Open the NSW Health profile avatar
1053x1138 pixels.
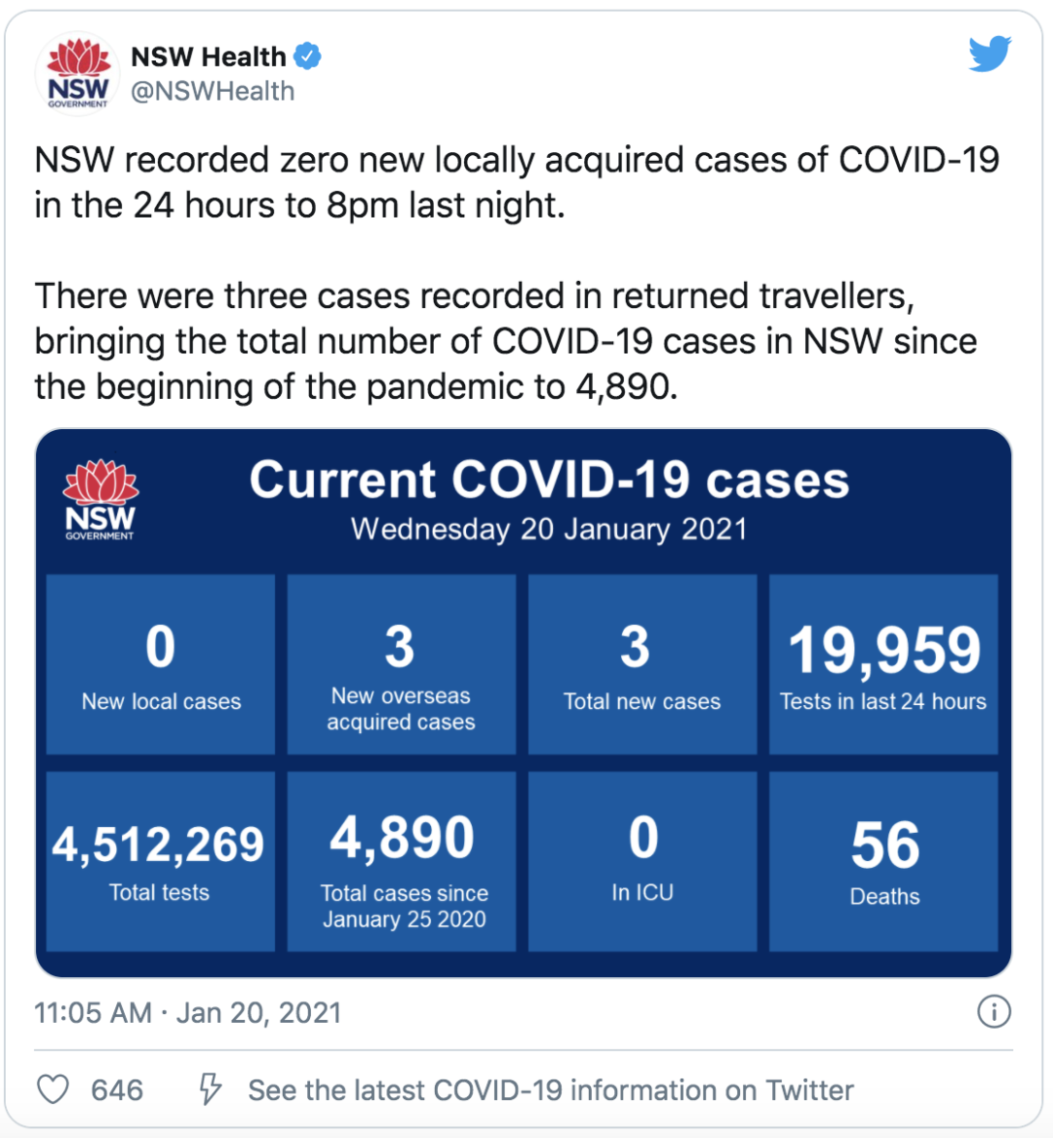tap(78, 74)
